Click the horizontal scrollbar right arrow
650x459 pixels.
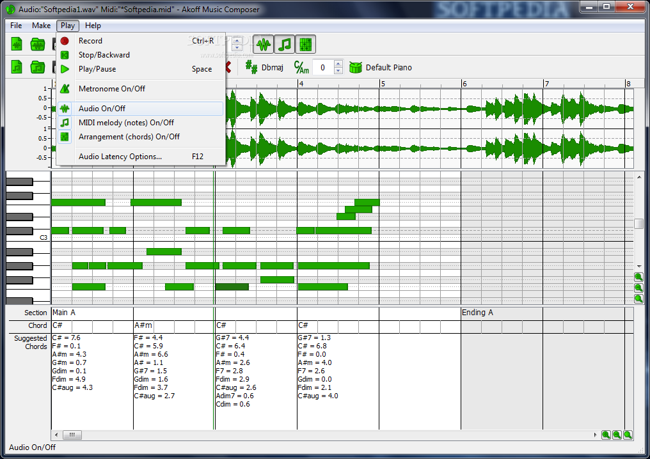(x=595, y=435)
